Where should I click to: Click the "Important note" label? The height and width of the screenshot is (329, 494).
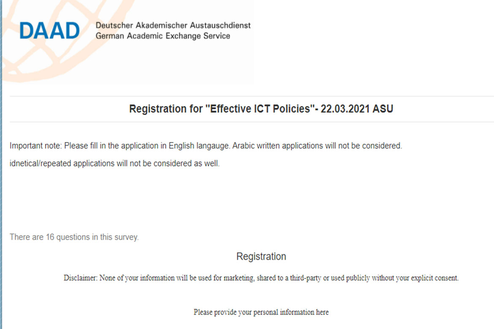pyautogui.click(x=35, y=146)
